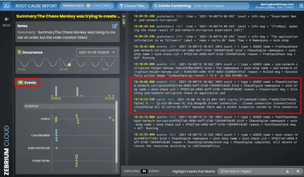Click the tall histogram bar at 15:08:19
304x177 pixels.
pos(56,91)
